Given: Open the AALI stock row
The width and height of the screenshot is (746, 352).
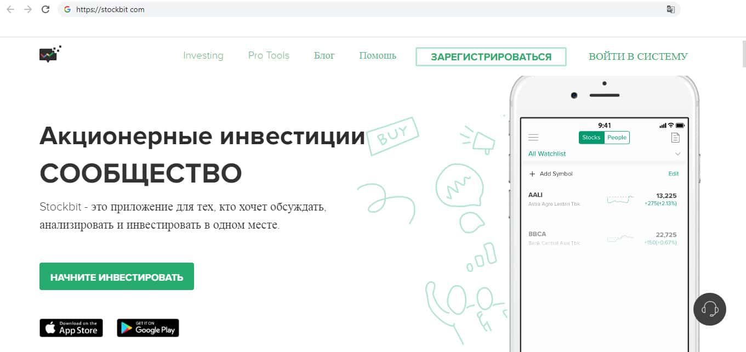Looking at the screenshot, I should click(x=603, y=199).
